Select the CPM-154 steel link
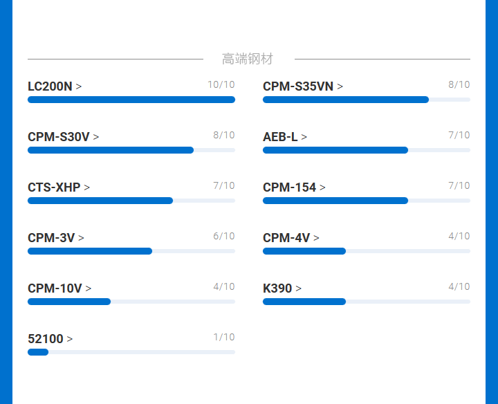Screen dimensions: 498x404 pos(294,187)
